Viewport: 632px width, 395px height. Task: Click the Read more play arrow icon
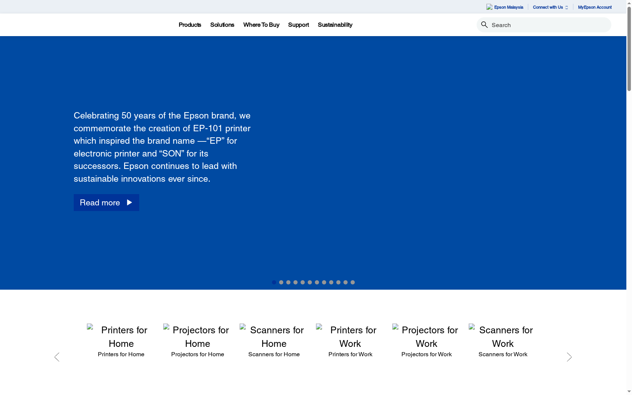(x=129, y=202)
